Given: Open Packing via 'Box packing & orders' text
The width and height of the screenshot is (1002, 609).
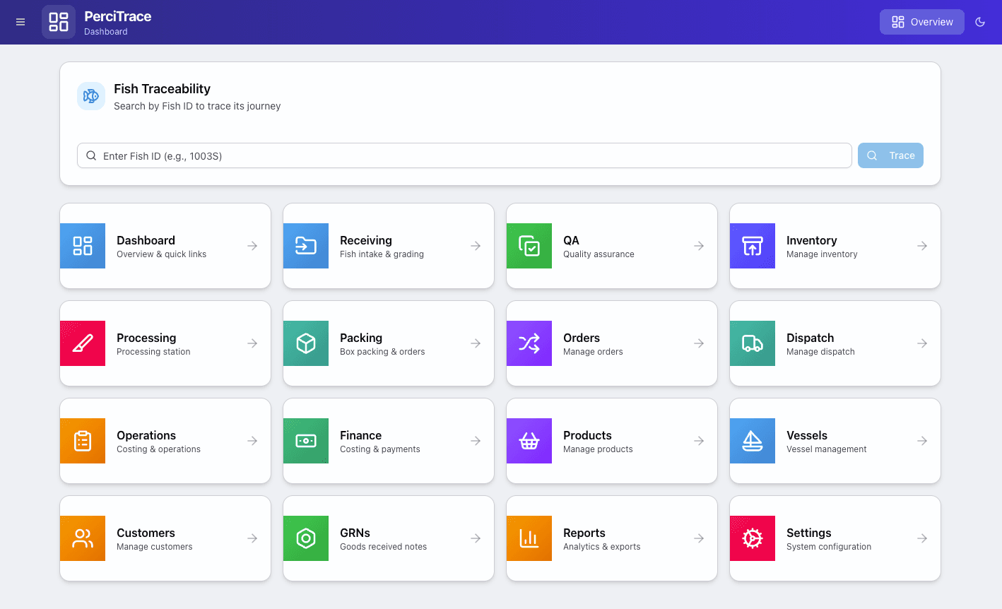Looking at the screenshot, I should point(382,352).
